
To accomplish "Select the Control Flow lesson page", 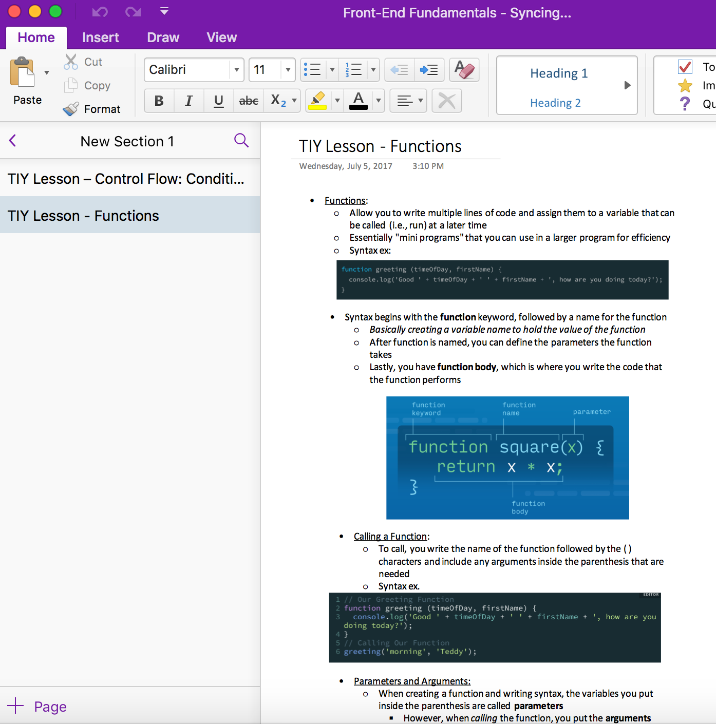I will 126,179.
